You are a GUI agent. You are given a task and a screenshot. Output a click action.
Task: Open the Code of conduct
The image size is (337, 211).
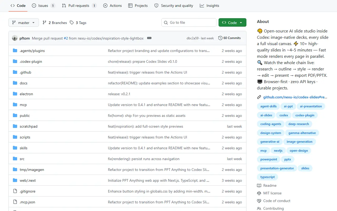tap(274, 201)
